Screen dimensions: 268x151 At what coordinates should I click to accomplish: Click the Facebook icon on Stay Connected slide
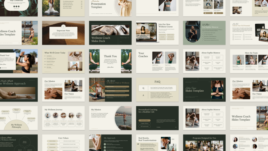click(17, 6)
